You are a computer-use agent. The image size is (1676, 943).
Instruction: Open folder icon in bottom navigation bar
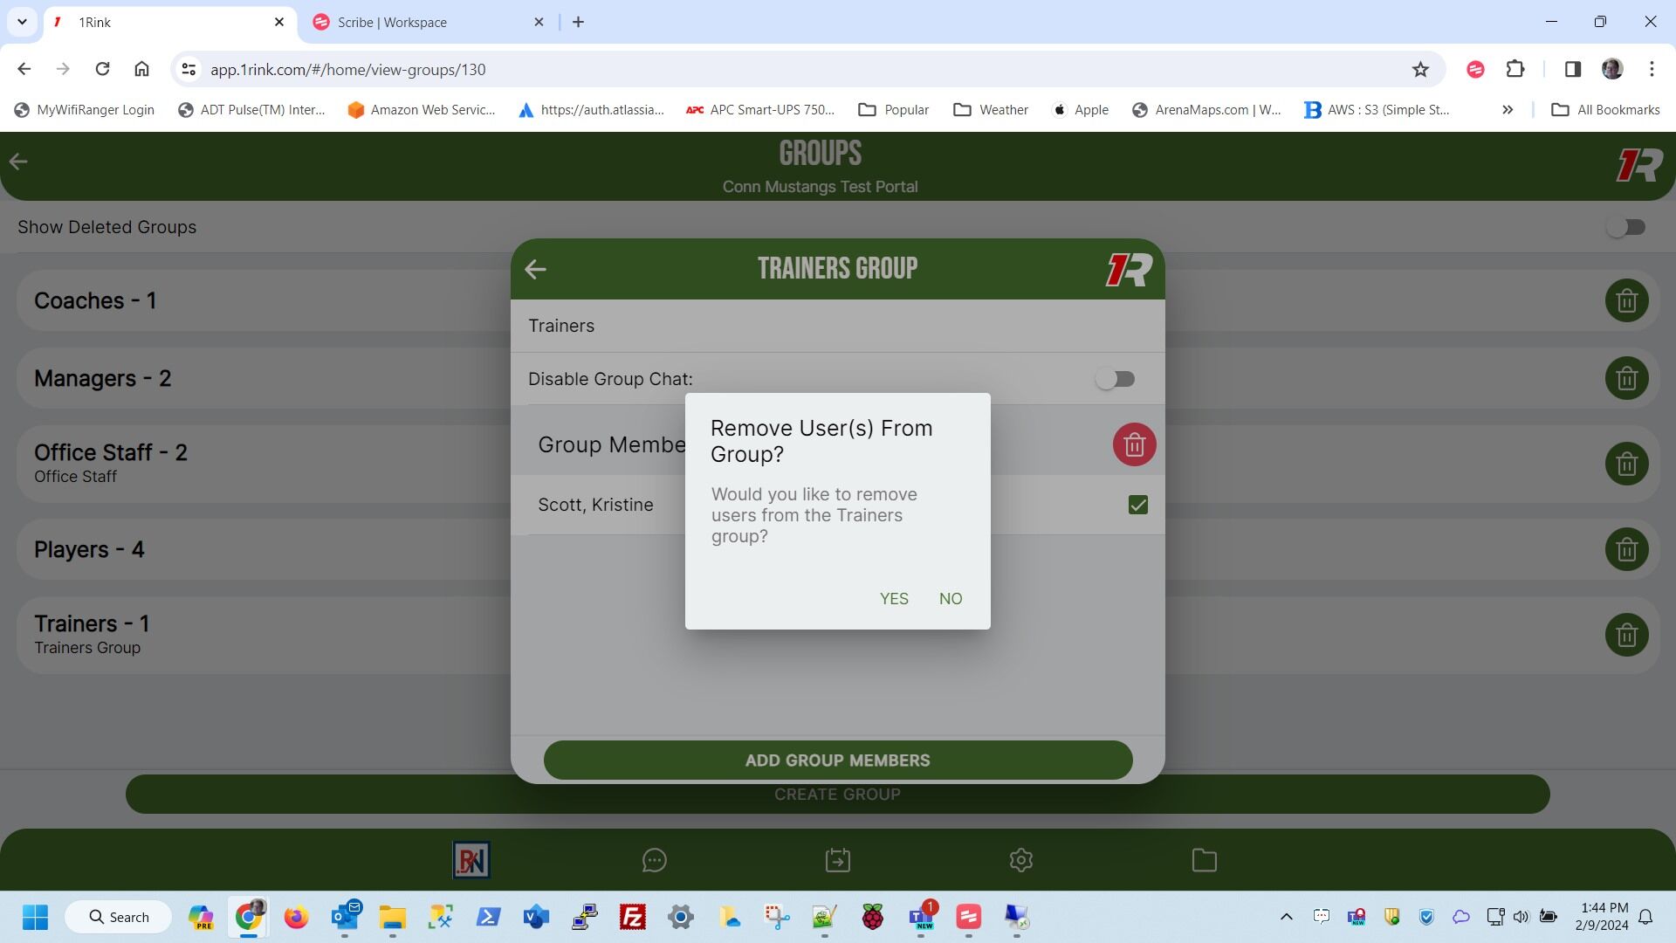click(1204, 861)
